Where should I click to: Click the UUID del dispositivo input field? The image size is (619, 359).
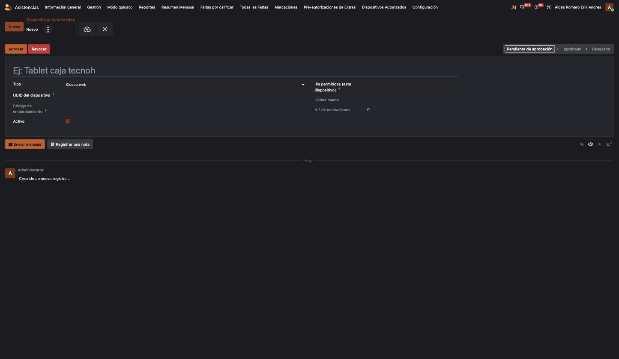pyautogui.click(x=185, y=95)
